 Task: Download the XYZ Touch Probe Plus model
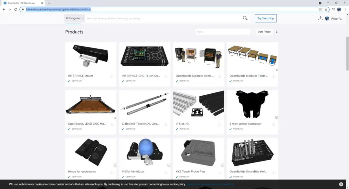(x=219, y=172)
